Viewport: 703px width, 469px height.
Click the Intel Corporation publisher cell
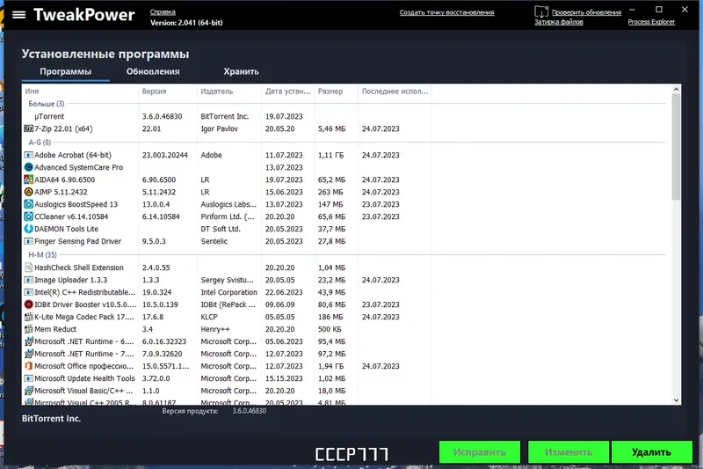(229, 292)
